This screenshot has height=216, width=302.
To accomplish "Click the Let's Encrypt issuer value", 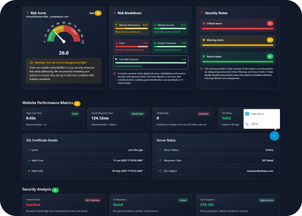I will 136,150.
